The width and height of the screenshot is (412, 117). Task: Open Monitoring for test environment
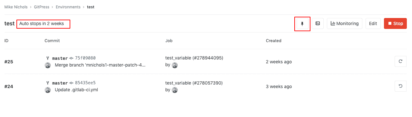click(x=345, y=23)
